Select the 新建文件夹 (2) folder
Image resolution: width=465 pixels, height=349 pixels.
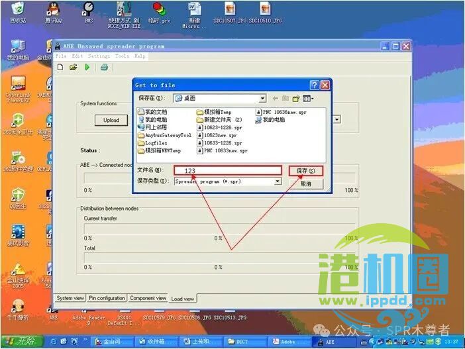click(219, 119)
